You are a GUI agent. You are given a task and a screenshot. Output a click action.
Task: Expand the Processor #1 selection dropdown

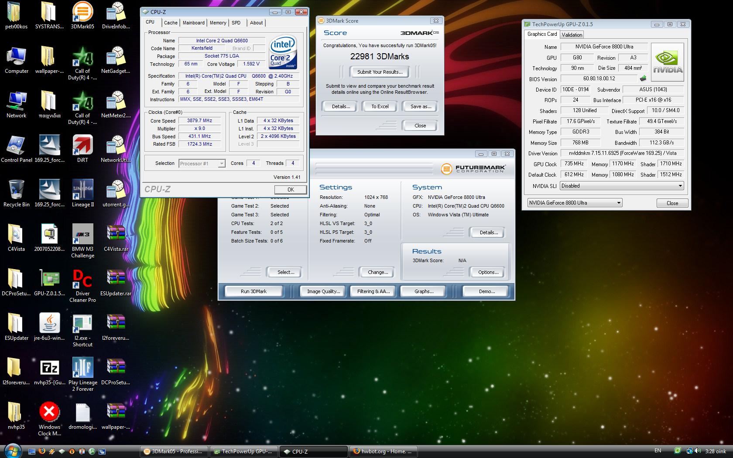[222, 164]
